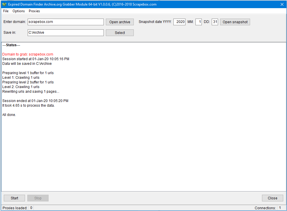Click the application icon in title bar

(x=4, y=4)
